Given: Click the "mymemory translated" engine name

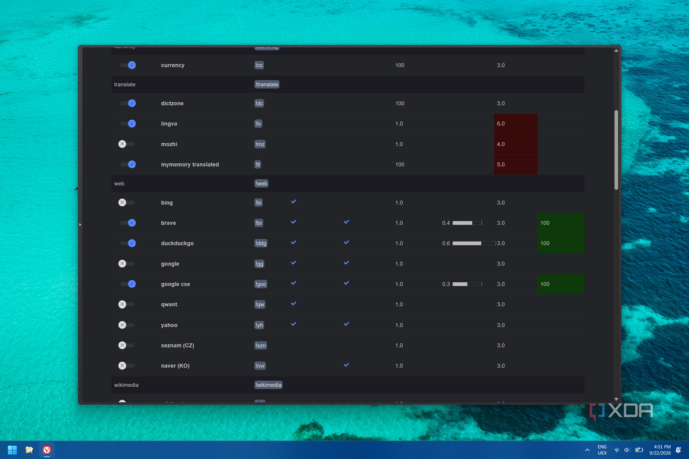Looking at the screenshot, I should 190,164.
